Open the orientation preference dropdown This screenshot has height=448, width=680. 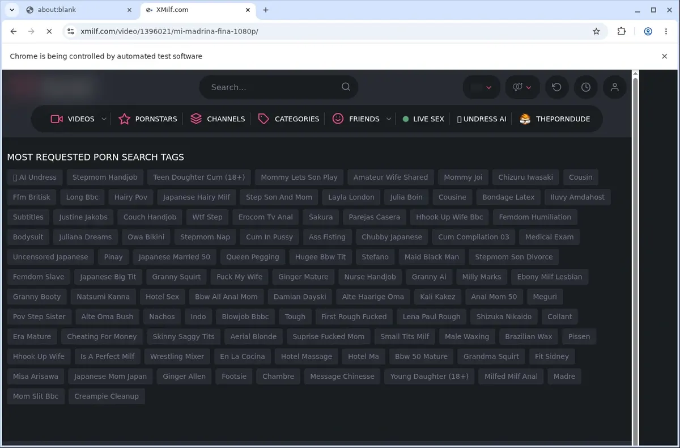point(522,87)
